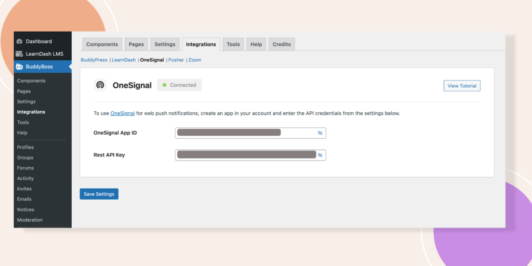
Task: Toggle visibility of OneSignal App ID
Action: 320,133
